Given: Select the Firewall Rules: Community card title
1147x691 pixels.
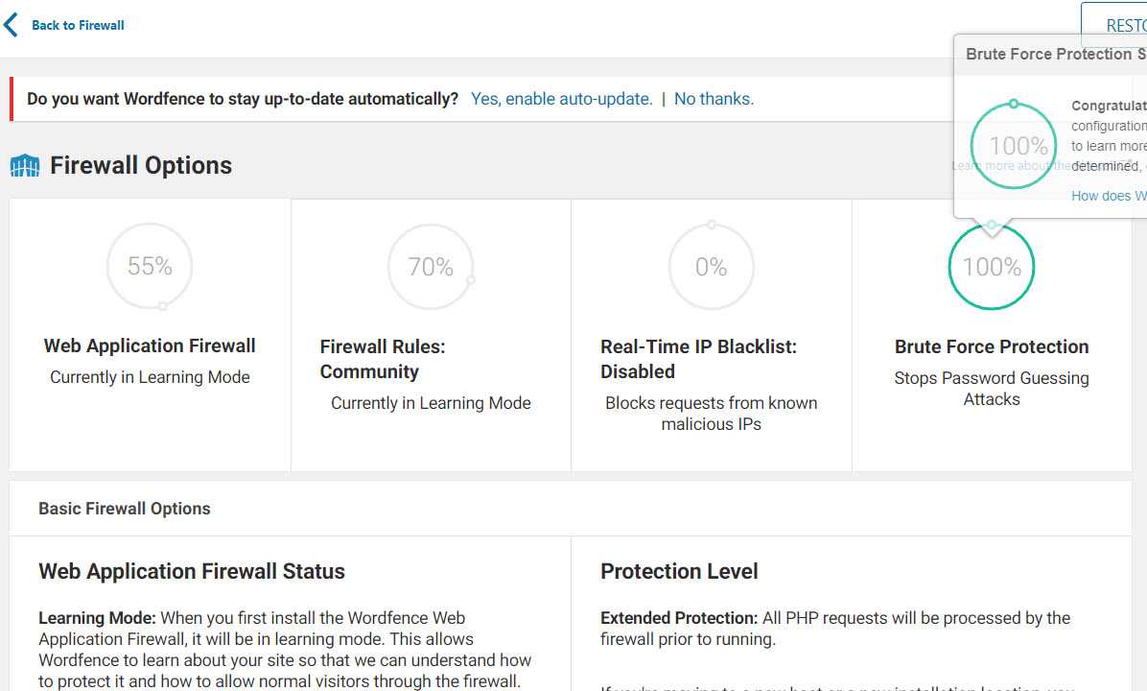Looking at the screenshot, I should [383, 359].
